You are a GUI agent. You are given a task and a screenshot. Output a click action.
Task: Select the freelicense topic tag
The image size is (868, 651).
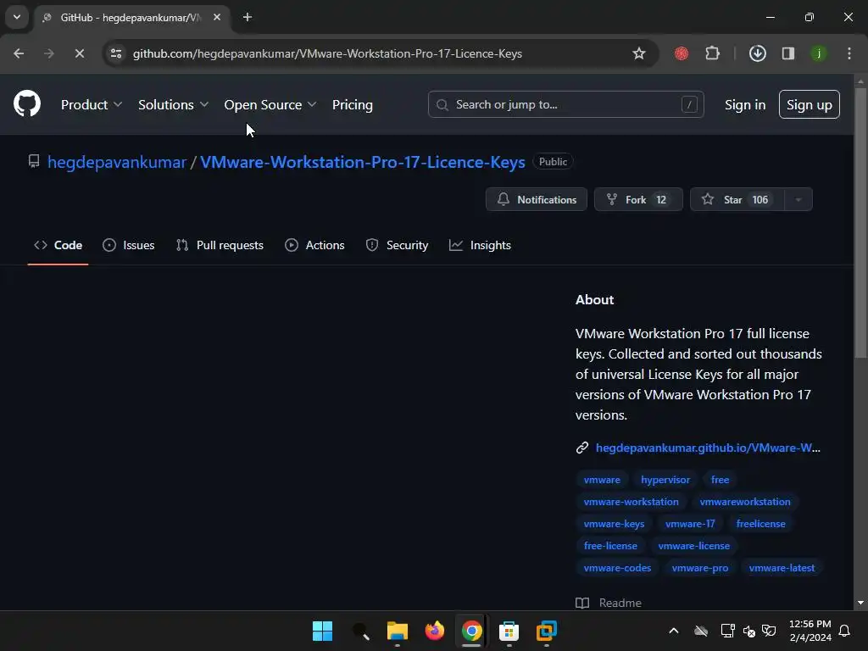point(760,524)
